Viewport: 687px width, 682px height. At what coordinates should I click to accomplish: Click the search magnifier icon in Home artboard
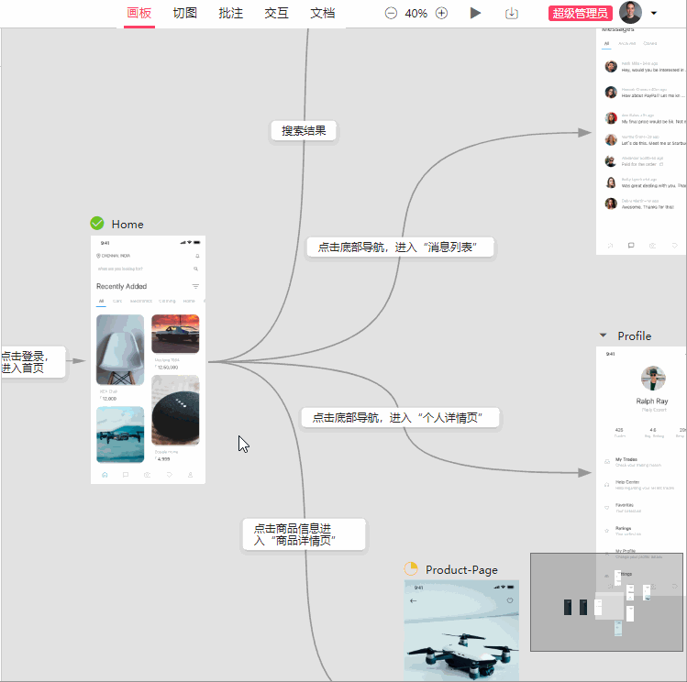coord(195,269)
